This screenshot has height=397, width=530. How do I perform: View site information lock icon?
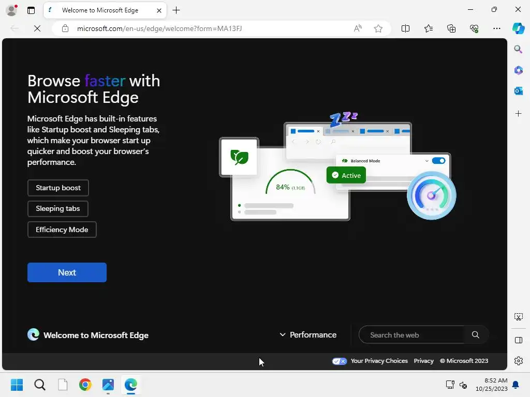pos(65,29)
